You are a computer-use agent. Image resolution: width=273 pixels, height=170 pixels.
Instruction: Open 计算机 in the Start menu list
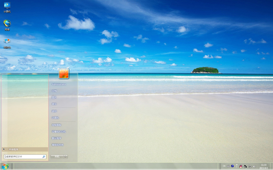coord(56,118)
